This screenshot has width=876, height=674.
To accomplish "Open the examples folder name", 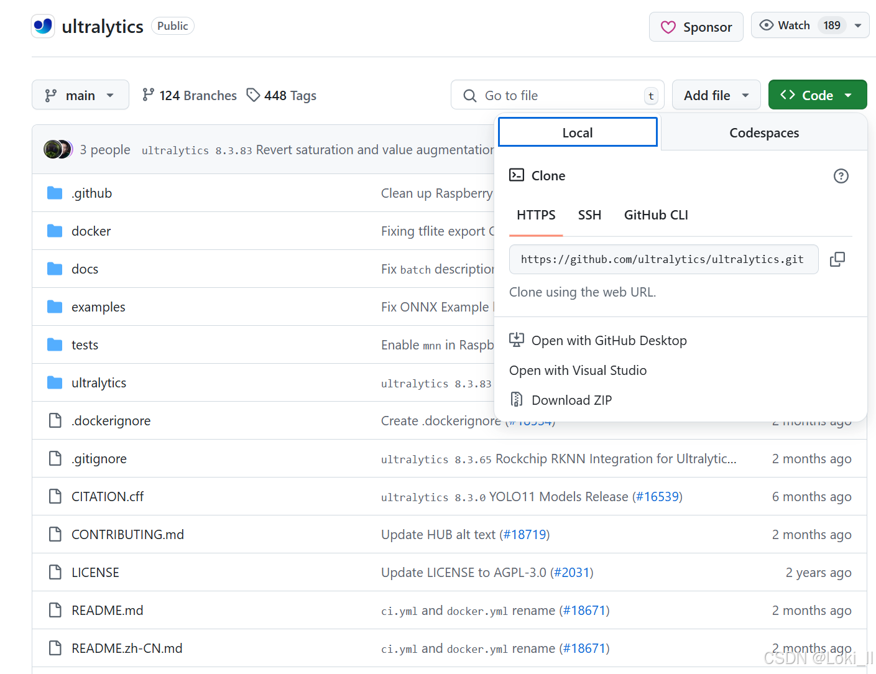I will 98,307.
